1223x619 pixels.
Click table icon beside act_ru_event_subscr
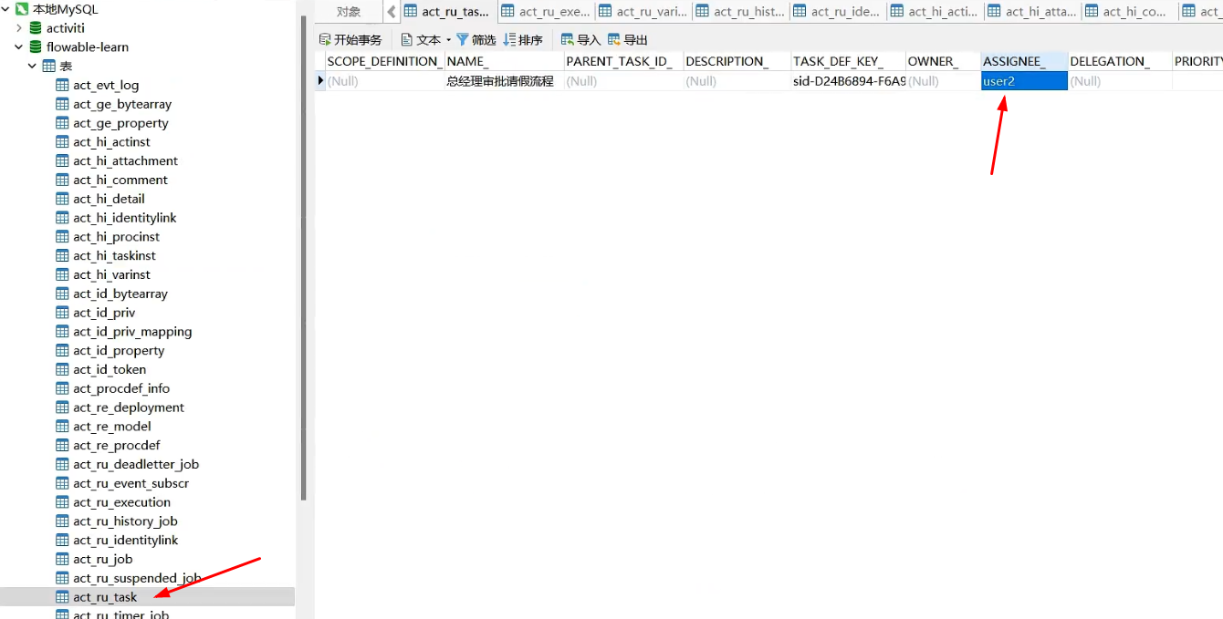[x=63, y=483]
